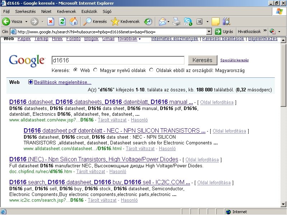The width and height of the screenshot is (287, 215).
Task: Refresh the page with the green arrows icon
Action: coord(62,21)
